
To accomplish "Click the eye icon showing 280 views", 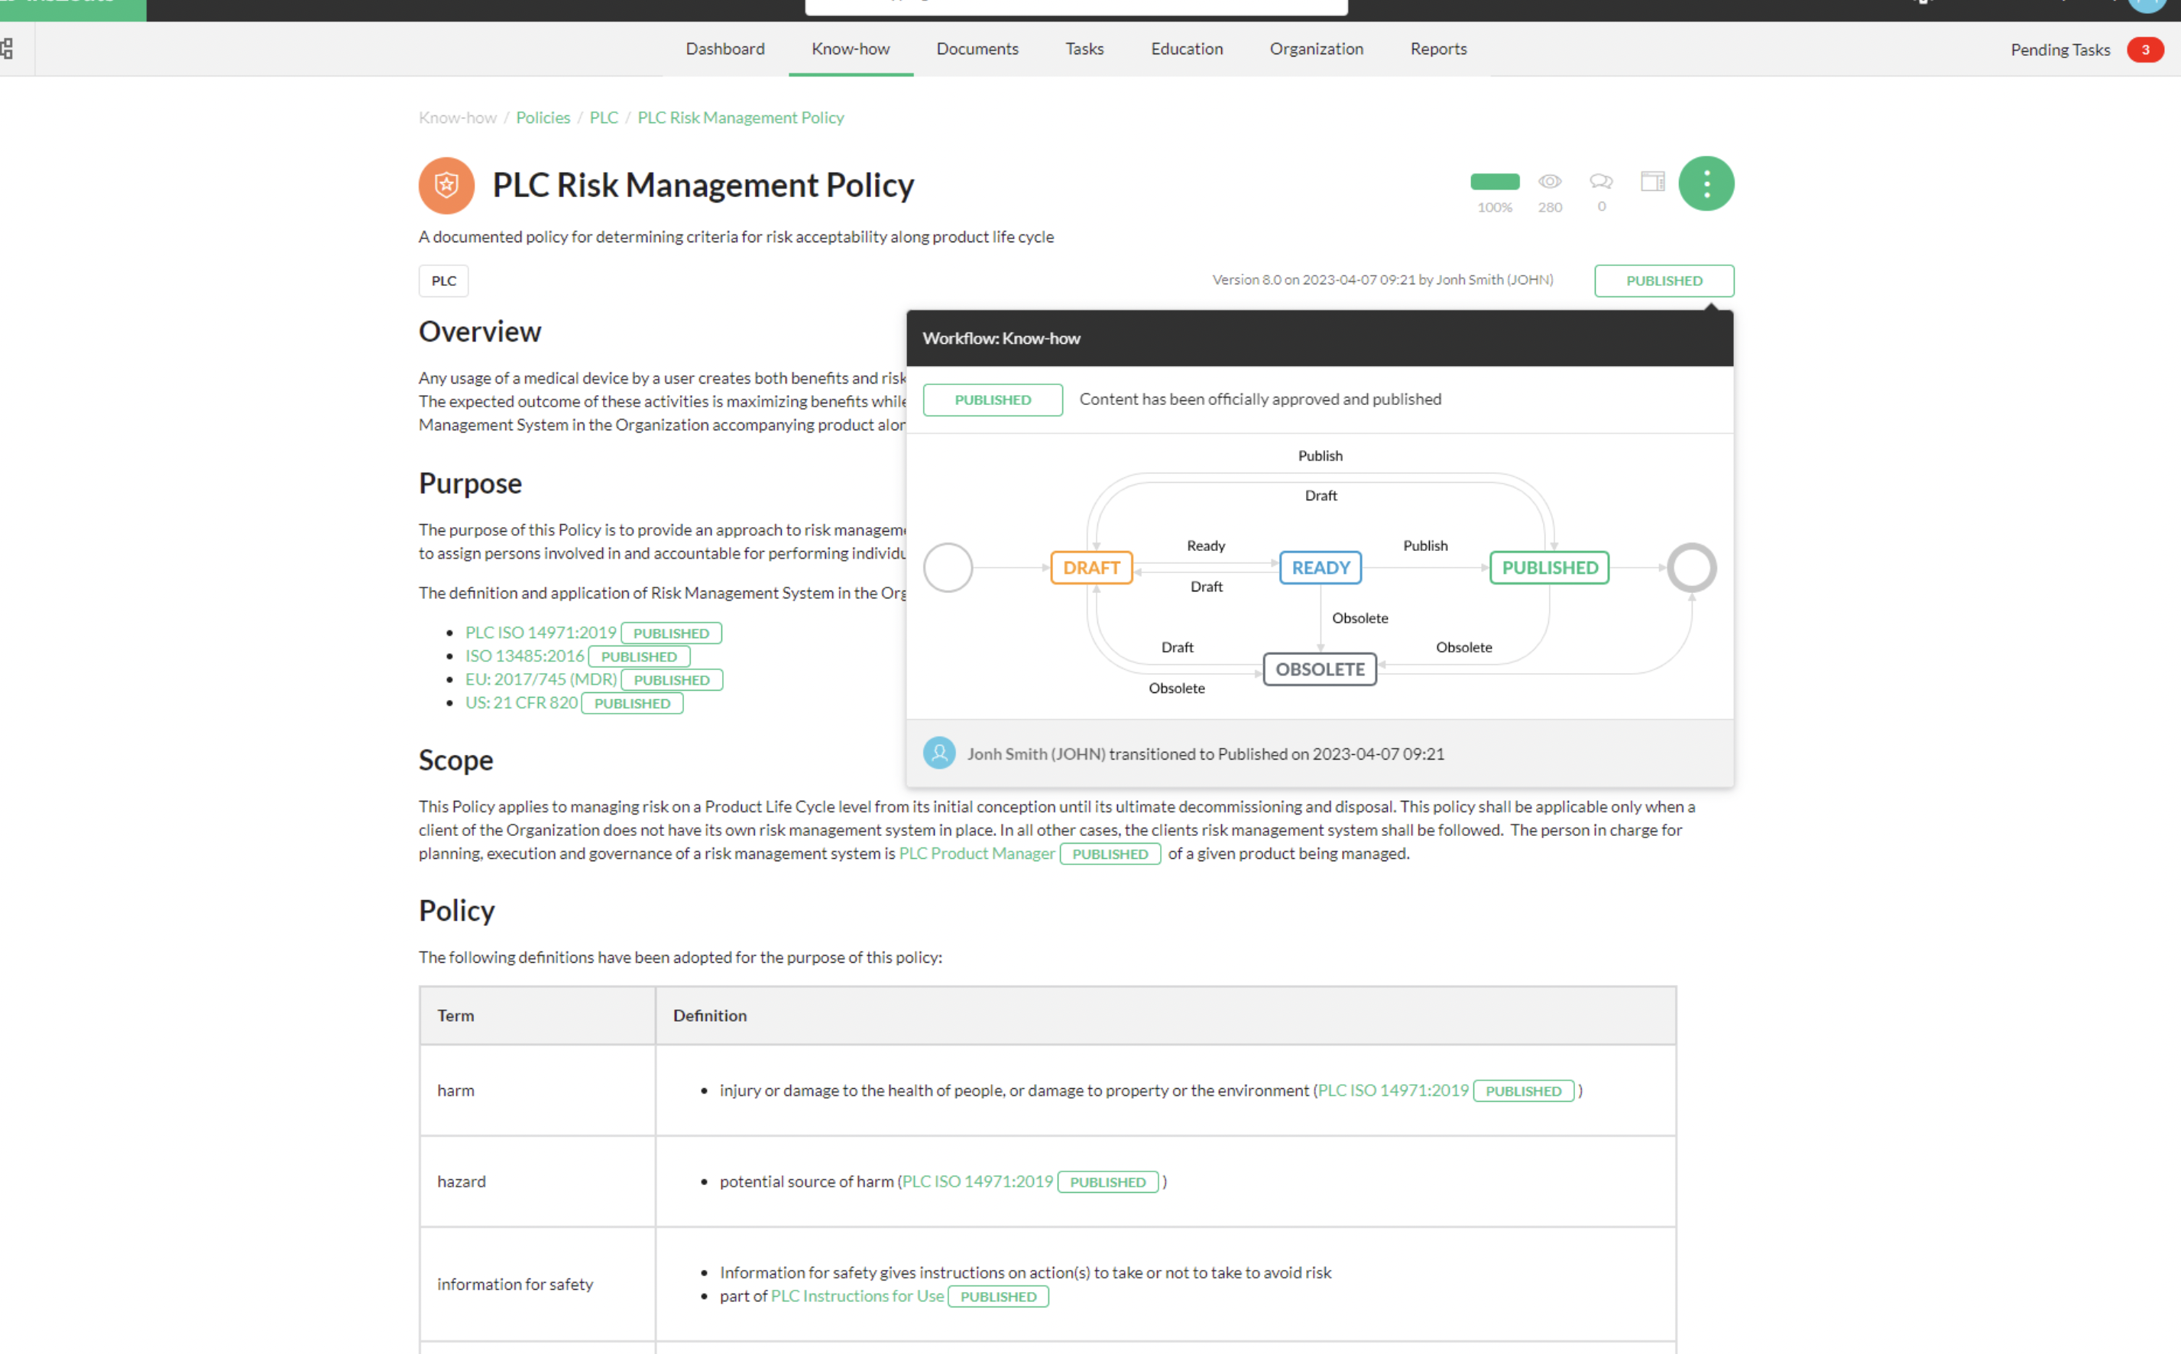I will click(x=1550, y=181).
